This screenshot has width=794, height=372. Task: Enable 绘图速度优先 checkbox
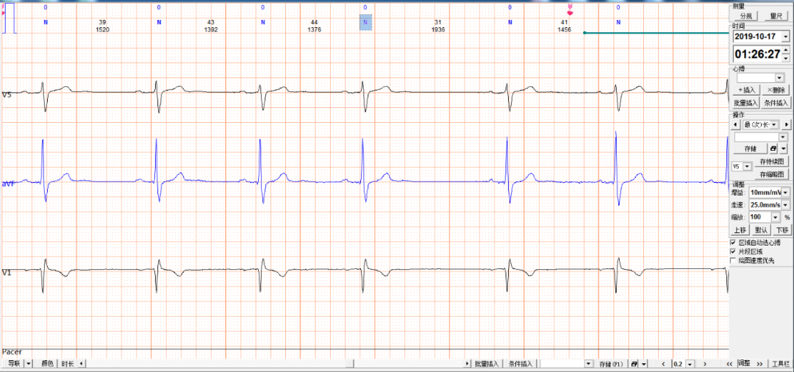click(x=733, y=260)
